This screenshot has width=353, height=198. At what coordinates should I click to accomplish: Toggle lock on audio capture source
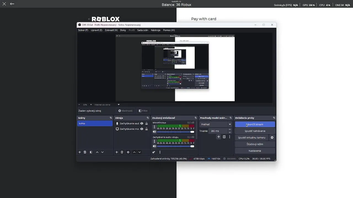coord(146,123)
